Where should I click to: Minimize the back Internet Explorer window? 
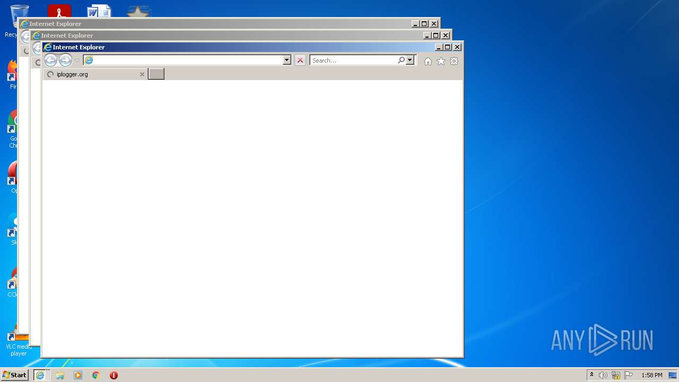click(x=415, y=24)
